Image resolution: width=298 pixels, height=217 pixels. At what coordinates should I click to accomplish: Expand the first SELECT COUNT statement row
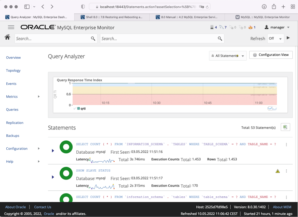tap(53, 150)
